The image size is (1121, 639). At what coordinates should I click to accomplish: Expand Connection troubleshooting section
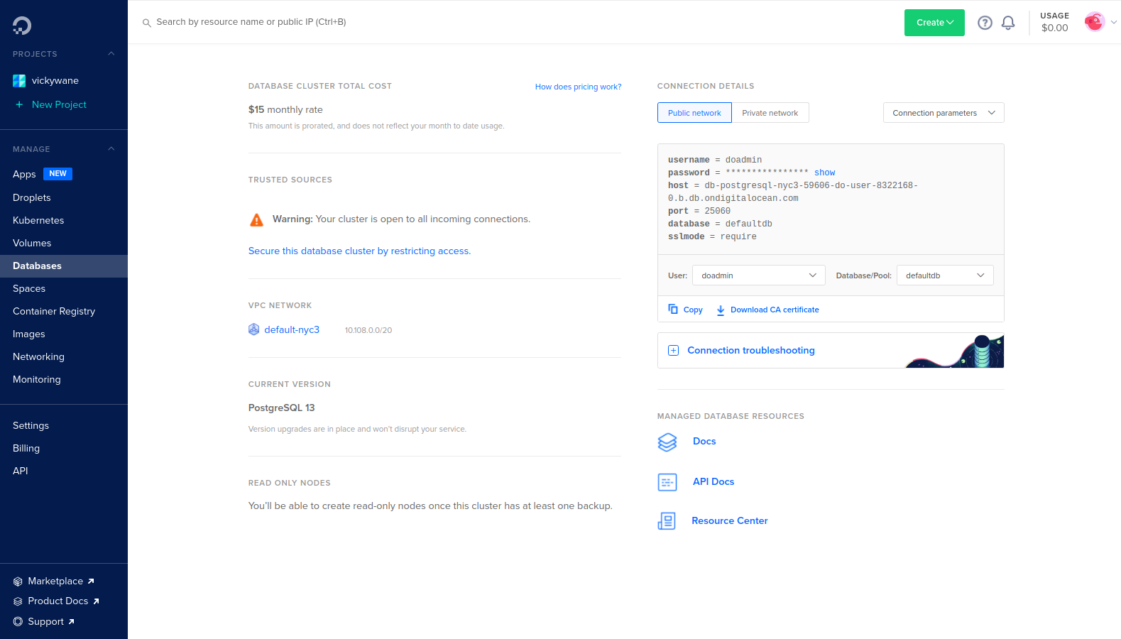tap(831, 351)
